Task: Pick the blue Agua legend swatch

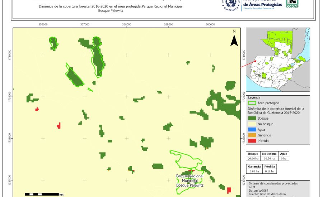Action: click(252, 130)
